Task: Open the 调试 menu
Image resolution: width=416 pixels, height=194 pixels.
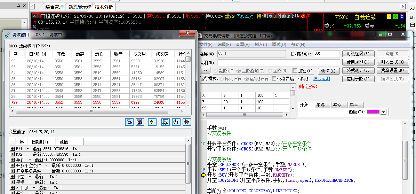Action: coord(279,45)
